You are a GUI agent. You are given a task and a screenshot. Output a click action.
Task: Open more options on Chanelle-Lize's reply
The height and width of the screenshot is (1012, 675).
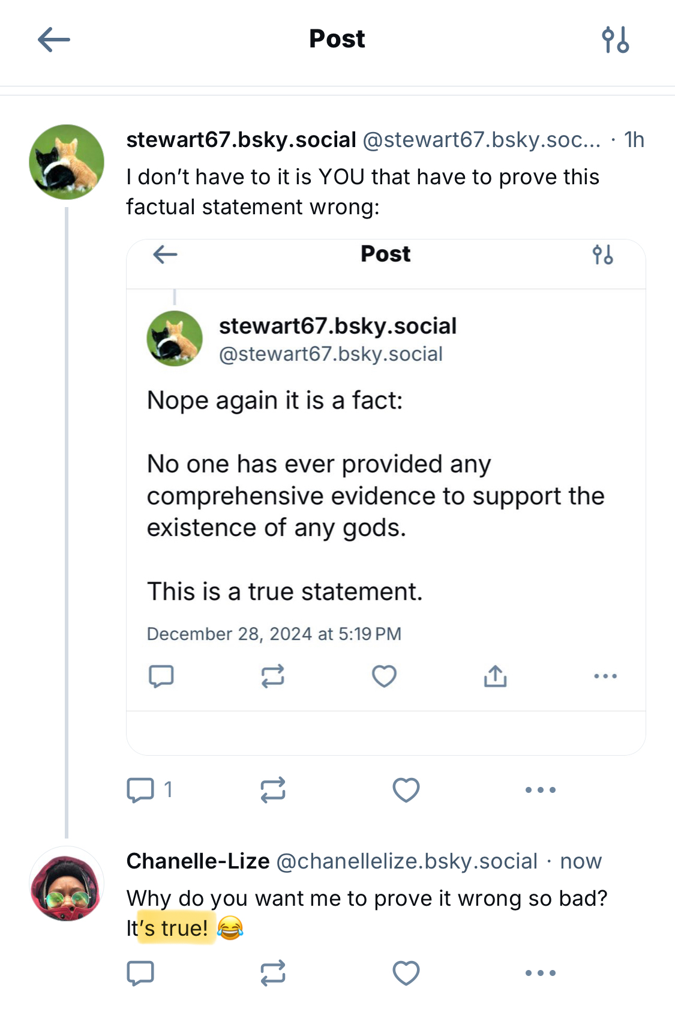coord(540,973)
